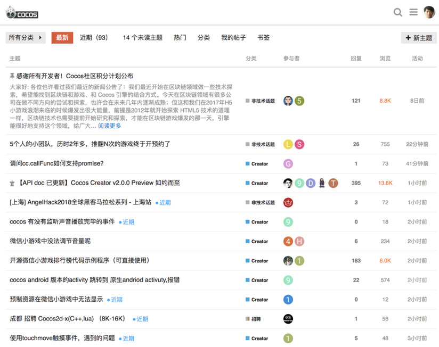The height and width of the screenshot is (347, 439).
Task: Click the yellow 'L' participant avatar
Action: (x=288, y=144)
